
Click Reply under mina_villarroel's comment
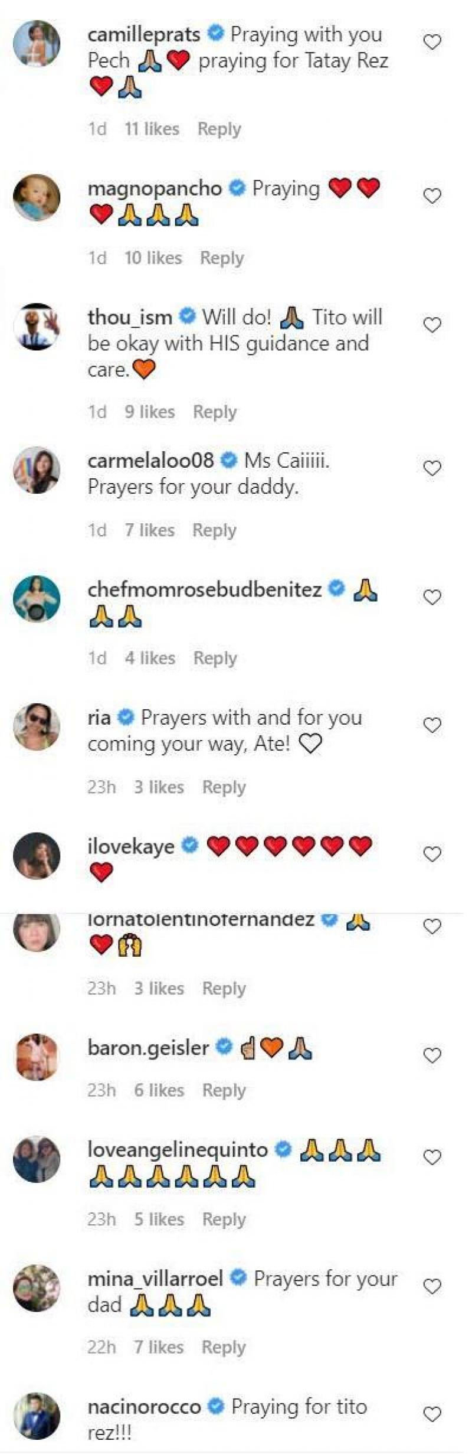pyautogui.click(x=223, y=1347)
